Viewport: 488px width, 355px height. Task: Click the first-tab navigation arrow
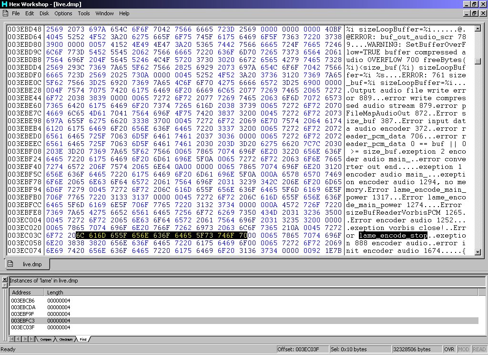coord(12,339)
